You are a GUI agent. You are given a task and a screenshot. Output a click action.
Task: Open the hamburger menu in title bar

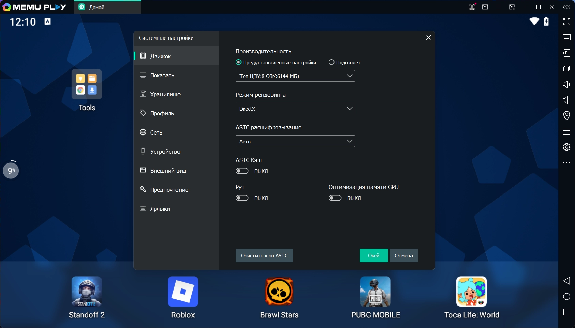[499, 7]
